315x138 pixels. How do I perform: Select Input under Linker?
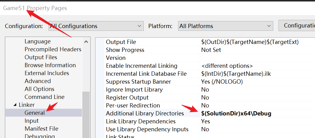coord(32,121)
